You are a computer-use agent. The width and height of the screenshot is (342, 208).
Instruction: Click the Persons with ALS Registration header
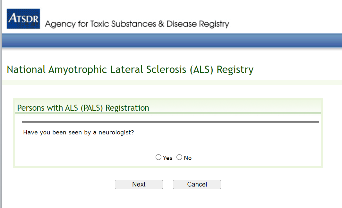[83, 108]
